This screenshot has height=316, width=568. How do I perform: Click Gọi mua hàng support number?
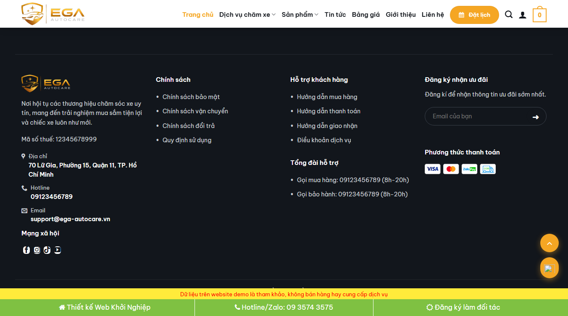(x=353, y=180)
